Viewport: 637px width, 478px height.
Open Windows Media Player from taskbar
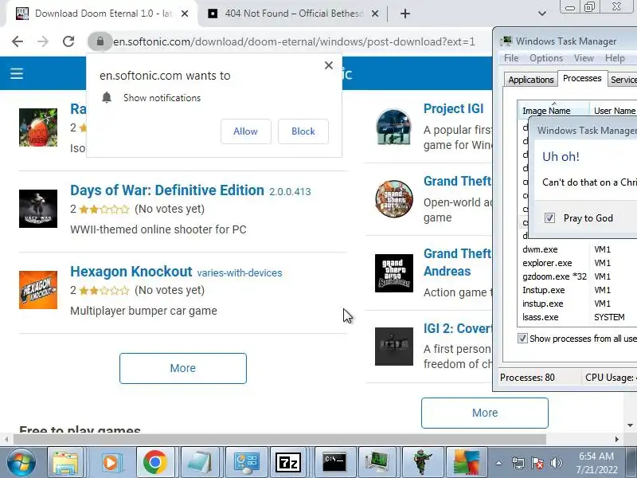click(x=110, y=462)
